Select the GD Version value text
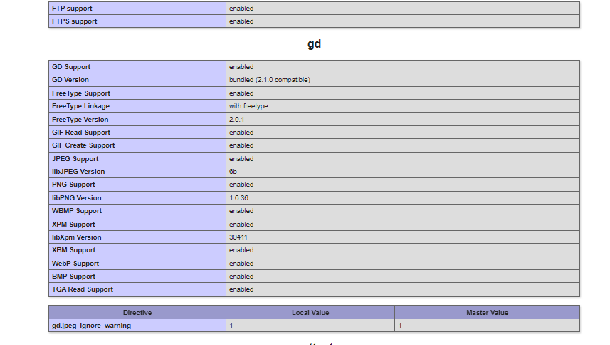Image resolution: width=610 pixels, height=345 pixels. click(x=270, y=79)
